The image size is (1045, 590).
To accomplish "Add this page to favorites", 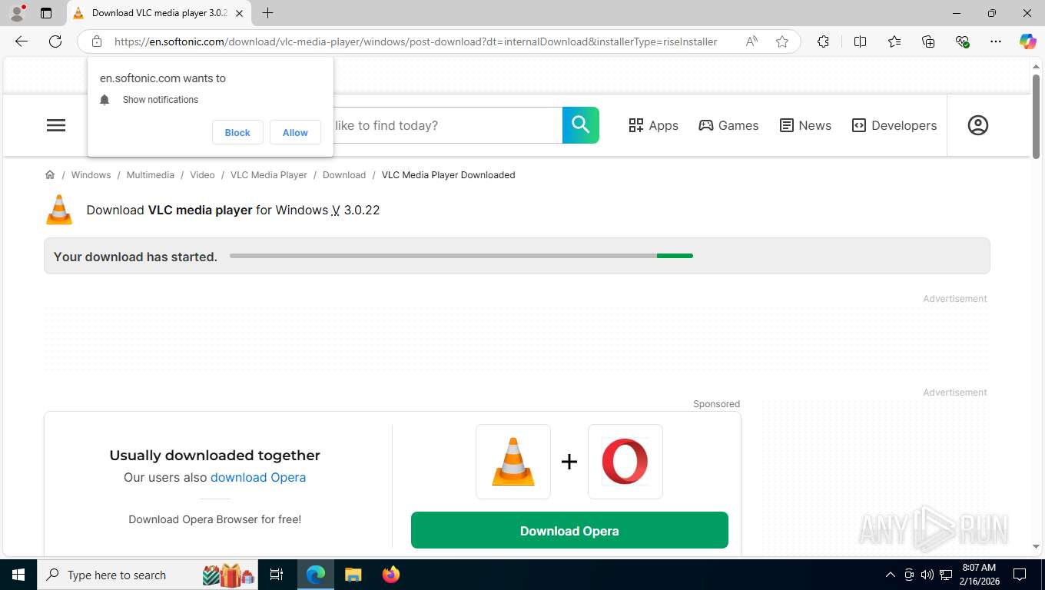I will point(782,41).
